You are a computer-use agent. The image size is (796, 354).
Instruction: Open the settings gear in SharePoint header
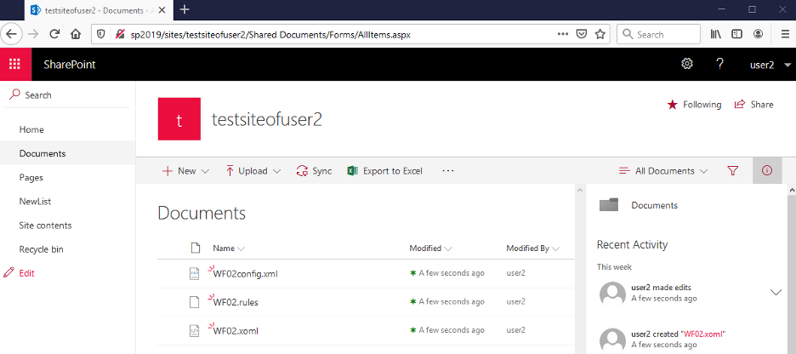click(686, 65)
